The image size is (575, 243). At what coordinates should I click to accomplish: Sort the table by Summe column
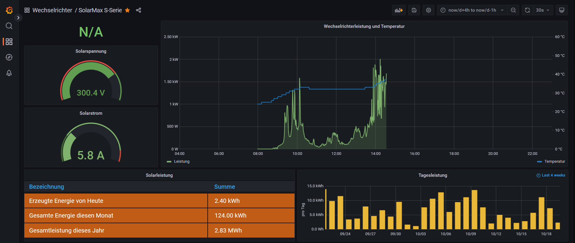coord(225,187)
